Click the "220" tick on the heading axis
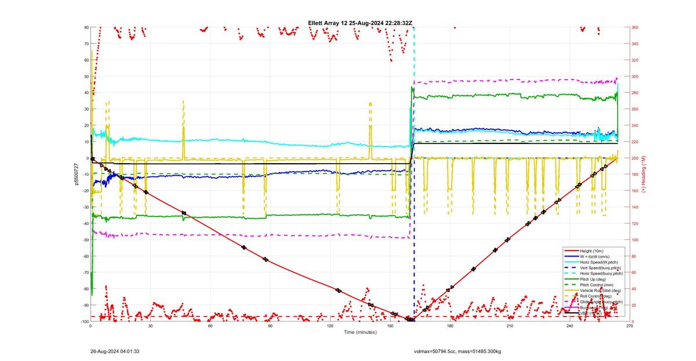The width and height of the screenshot is (696, 361). [x=636, y=142]
